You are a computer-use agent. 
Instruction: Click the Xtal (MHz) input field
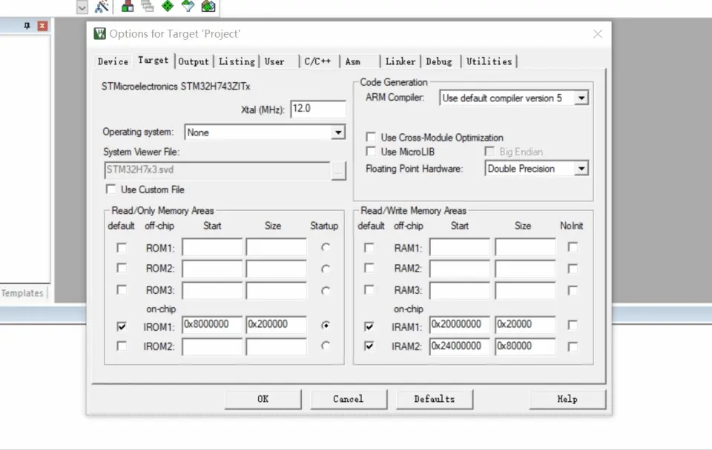318,109
